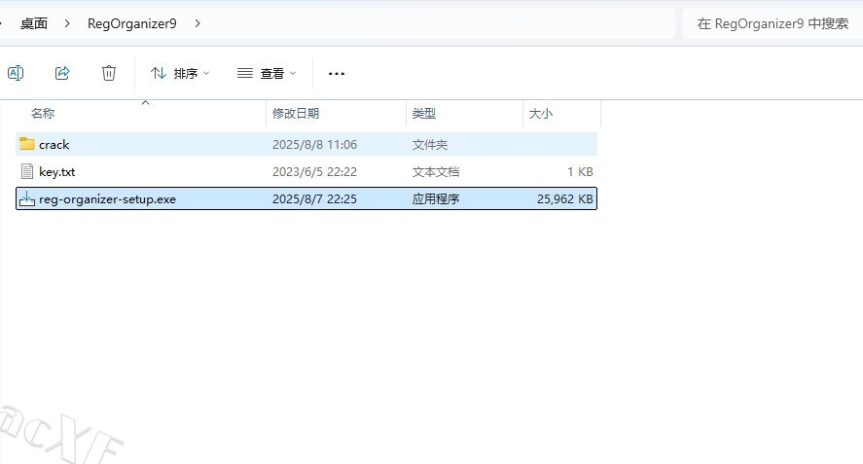Image resolution: width=863 pixels, height=464 pixels.
Task: Expand chevron after RegOrganizer9 breadcrumb
Action: 198,23
